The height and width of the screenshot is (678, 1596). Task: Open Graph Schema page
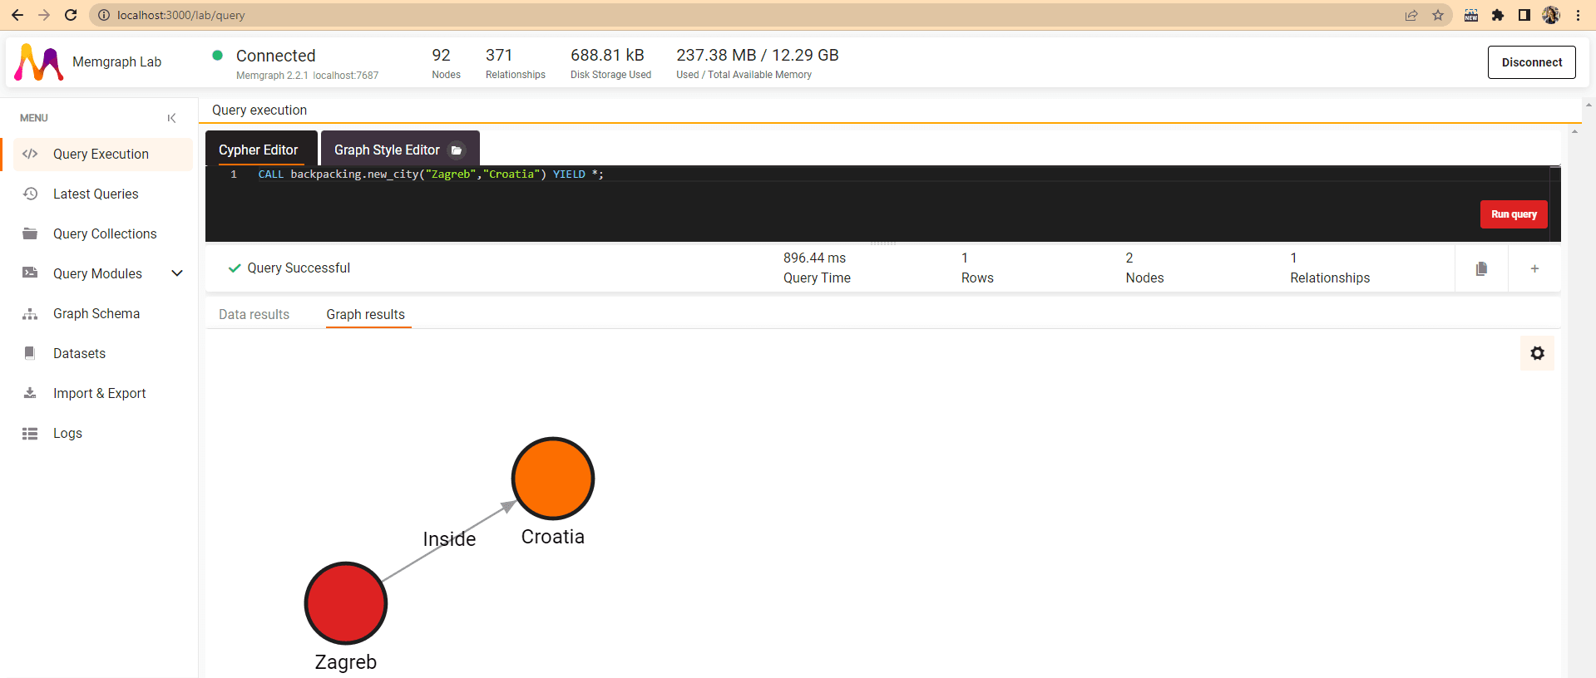coord(96,313)
